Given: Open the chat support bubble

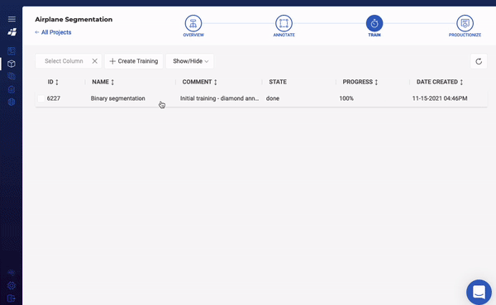Looking at the screenshot, I should tap(479, 292).
